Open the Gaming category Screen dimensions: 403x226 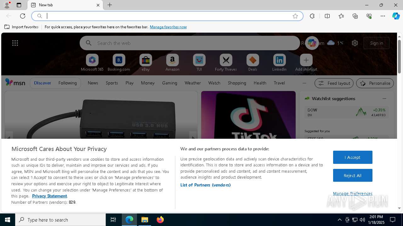(169, 83)
